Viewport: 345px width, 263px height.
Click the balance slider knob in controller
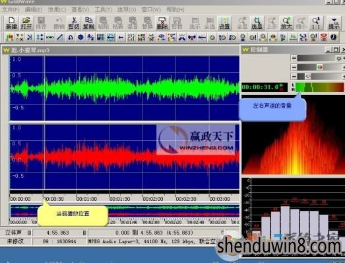point(320,67)
